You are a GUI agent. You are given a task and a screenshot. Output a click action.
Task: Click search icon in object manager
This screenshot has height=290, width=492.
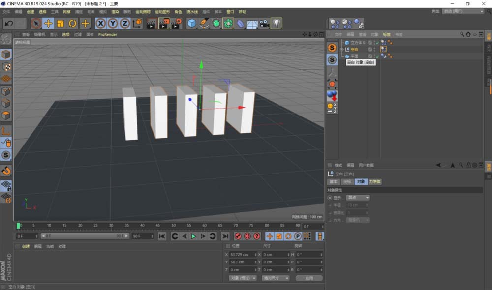(462, 34)
